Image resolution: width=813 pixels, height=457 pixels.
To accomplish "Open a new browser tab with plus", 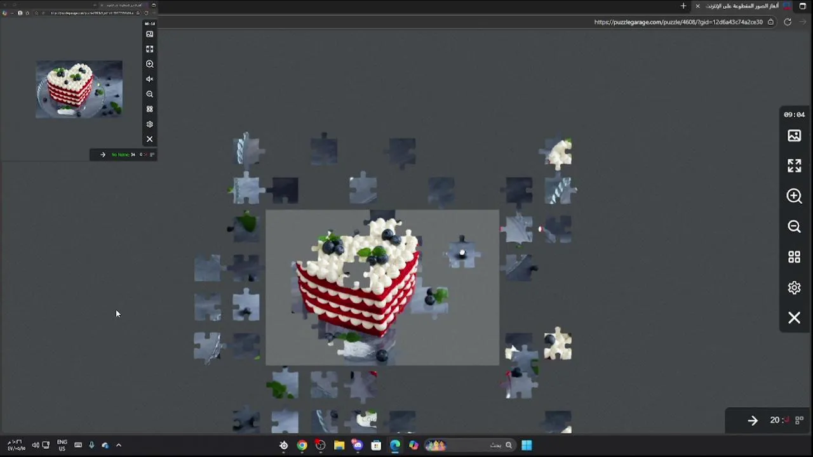I will click(683, 6).
